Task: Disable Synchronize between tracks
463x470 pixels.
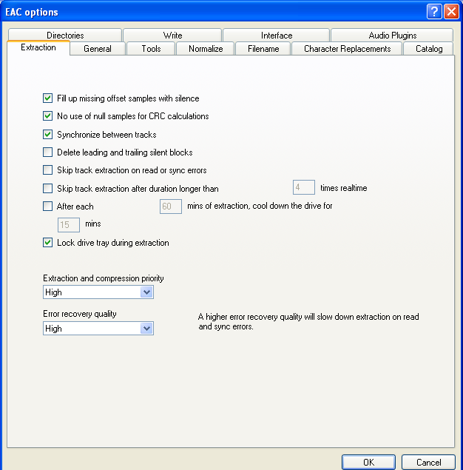Action: [48, 135]
